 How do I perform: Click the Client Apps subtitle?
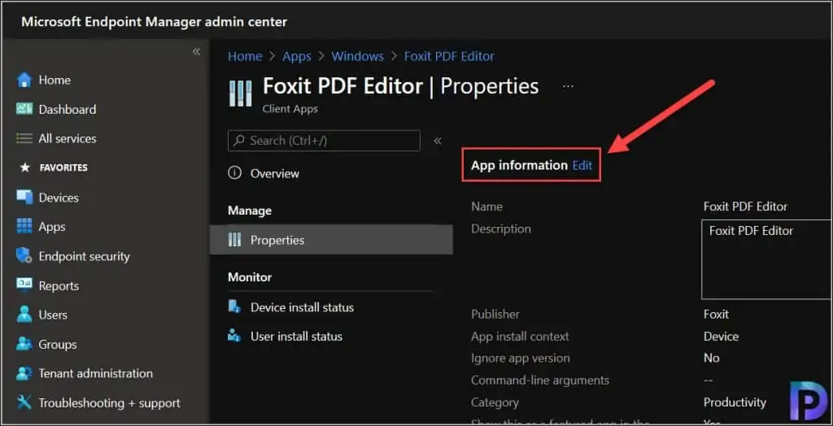(x=290, y=109)
